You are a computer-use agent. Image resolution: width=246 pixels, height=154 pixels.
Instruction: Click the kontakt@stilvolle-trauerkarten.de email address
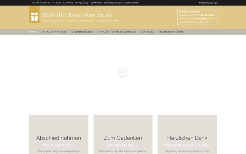coord(121,3)
